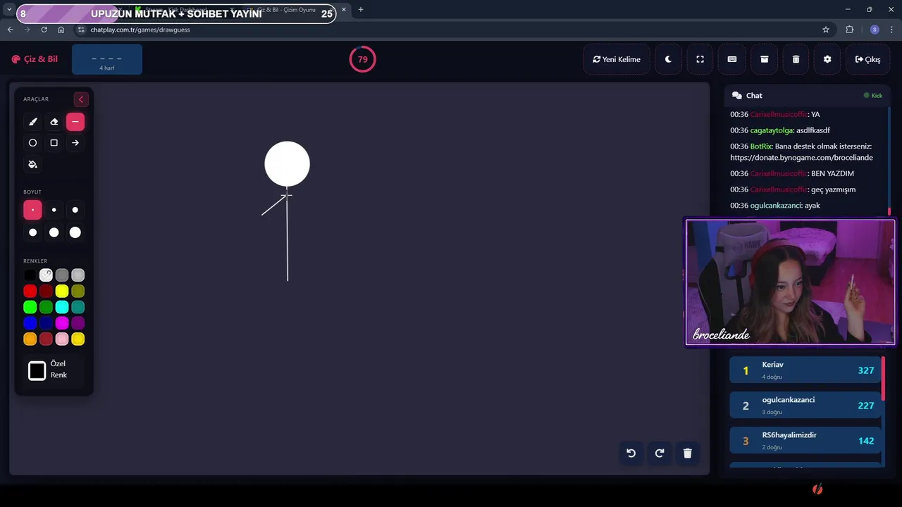902x507 pixels.
Task: Reload the browser page
Action: [x=44, y=30]
